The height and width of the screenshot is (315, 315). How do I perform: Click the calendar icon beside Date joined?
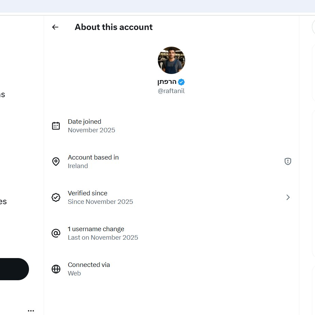56,126
